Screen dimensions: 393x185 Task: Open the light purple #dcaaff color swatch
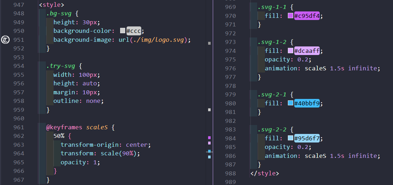290,51
